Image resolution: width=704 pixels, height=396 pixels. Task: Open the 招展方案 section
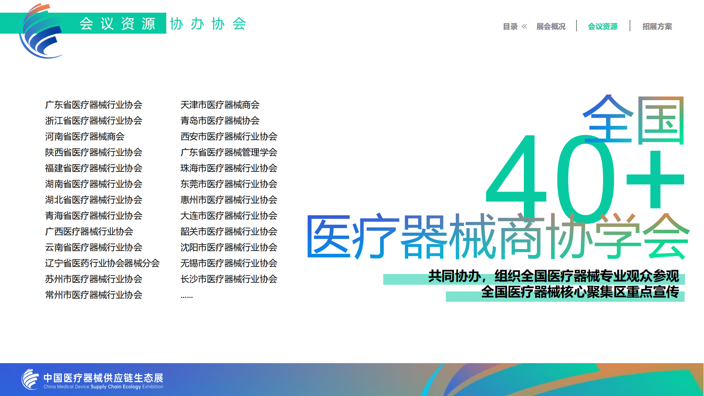[x=657, y=27]
